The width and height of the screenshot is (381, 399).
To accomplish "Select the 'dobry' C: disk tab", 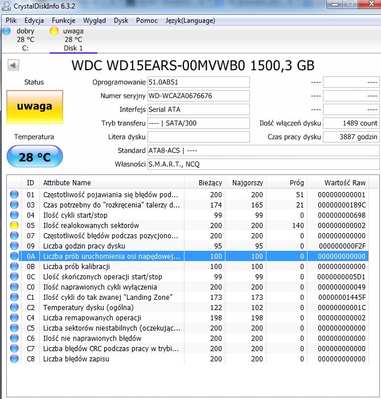I will click(26, 39).
